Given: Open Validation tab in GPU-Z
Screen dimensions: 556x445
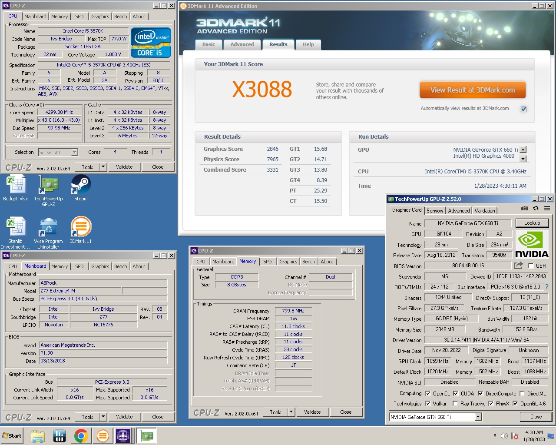Looking at the screenshot, I should [485, 211].
